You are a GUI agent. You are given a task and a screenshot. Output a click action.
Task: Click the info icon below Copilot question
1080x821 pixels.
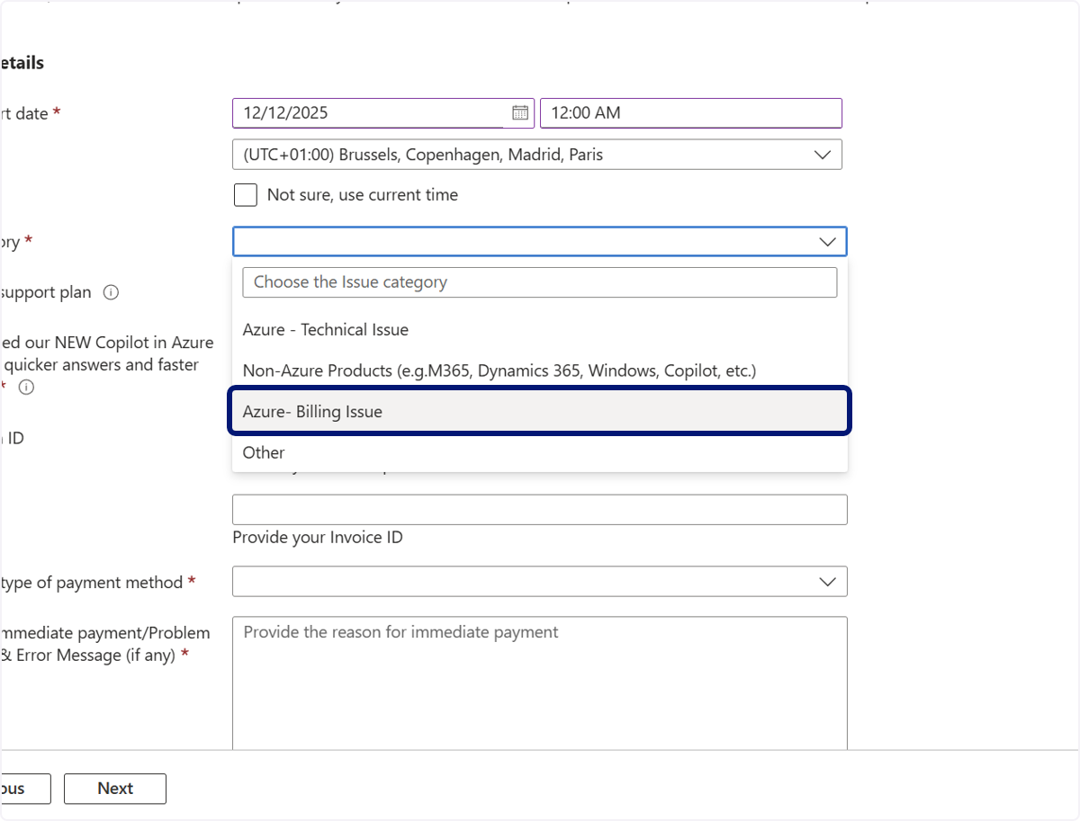(x=26, y=388)
